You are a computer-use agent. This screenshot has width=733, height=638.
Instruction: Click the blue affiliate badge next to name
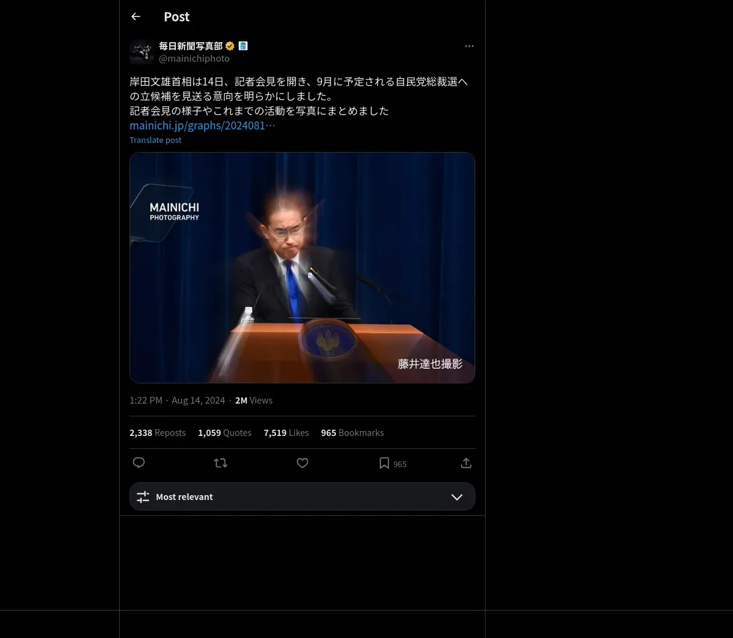click(243, 46)
